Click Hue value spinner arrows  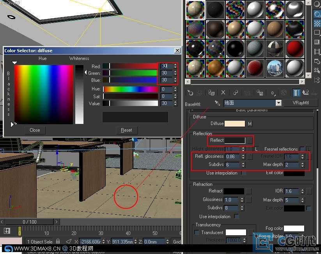(x=175, y=89)
